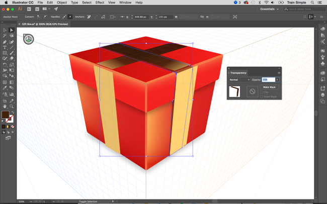Select the Selection tool arrow
Viewport: 327px width, 204px height.
[5, 30]
